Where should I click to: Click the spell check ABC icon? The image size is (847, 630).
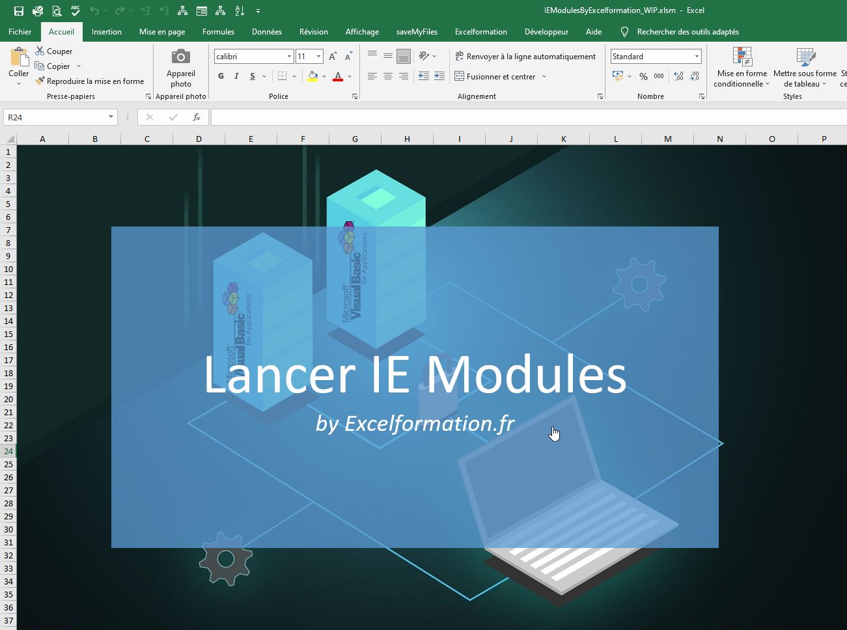(76, 10)
